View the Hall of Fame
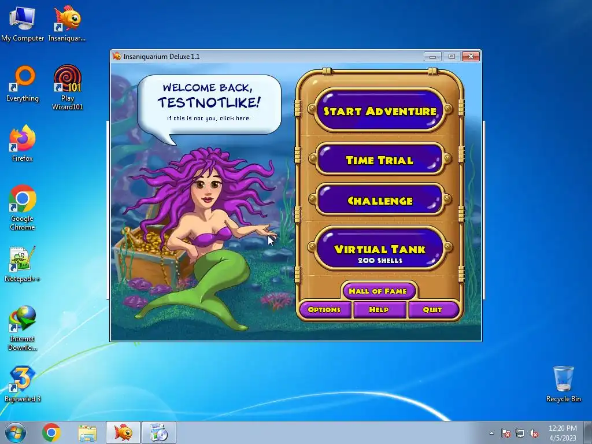Image resolution: width=592 pixels, height=444 pixels. point(378,291)
